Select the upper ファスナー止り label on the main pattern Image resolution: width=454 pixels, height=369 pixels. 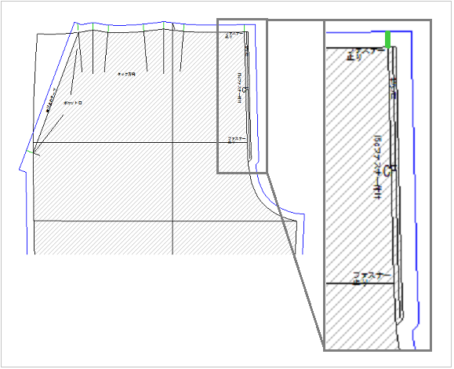click(x=234, y=35)
